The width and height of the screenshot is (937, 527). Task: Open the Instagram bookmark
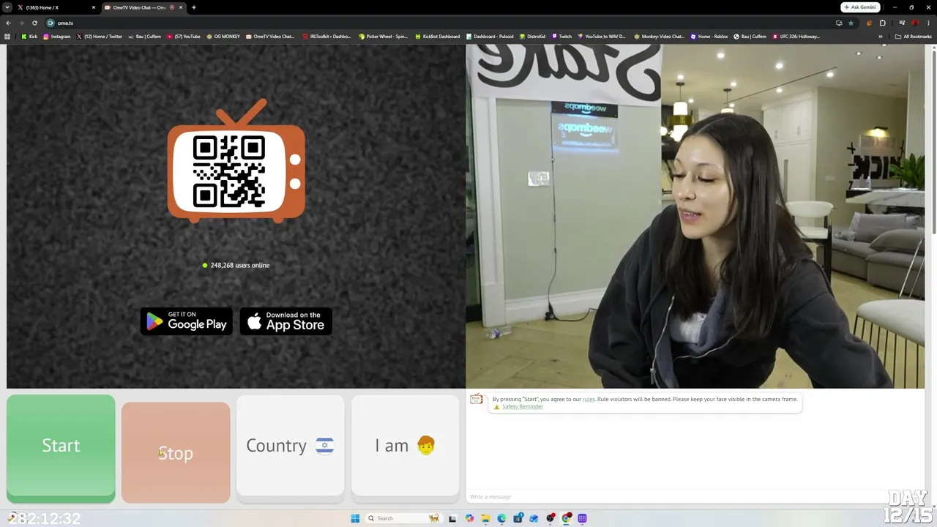[57, 37]
